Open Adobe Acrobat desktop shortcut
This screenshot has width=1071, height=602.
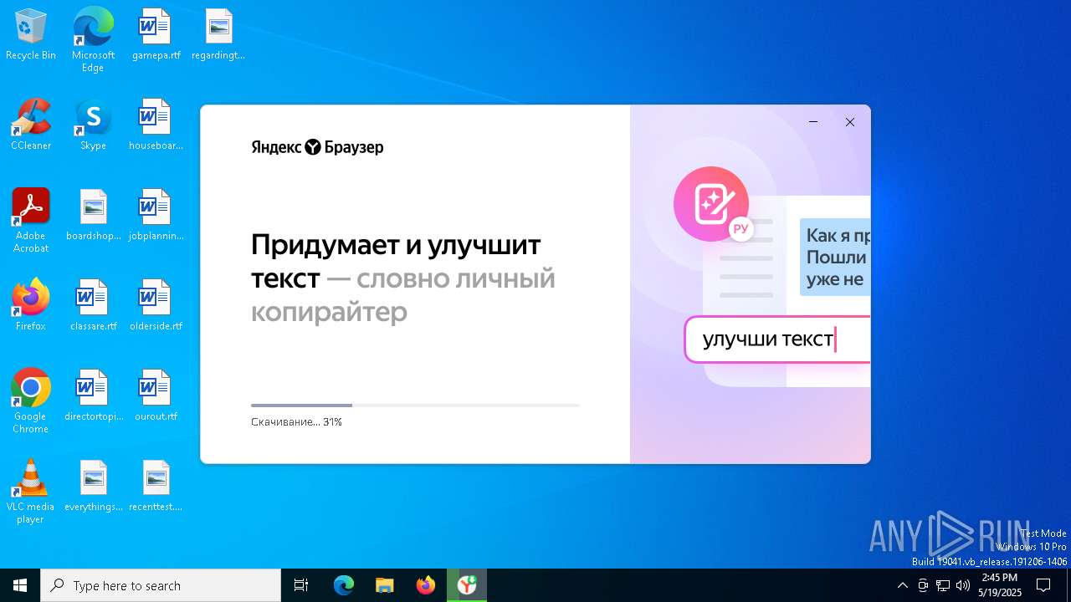pos(31,221)
